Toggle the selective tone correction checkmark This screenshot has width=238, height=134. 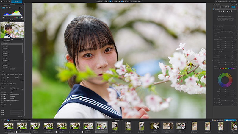coord(214,39)
